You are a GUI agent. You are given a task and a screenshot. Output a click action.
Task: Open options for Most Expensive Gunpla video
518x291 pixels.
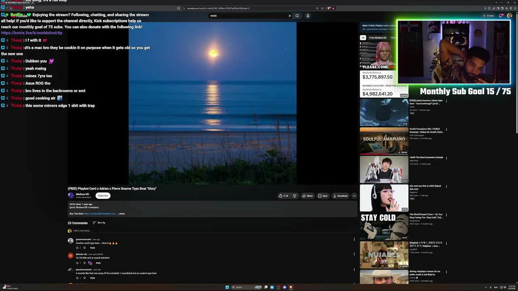pos(446,158)
